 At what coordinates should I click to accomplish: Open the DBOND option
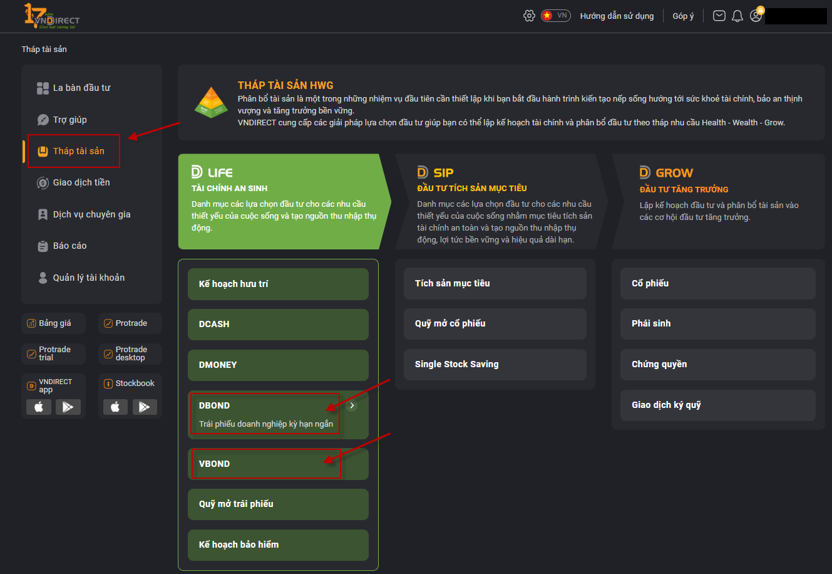278,414
